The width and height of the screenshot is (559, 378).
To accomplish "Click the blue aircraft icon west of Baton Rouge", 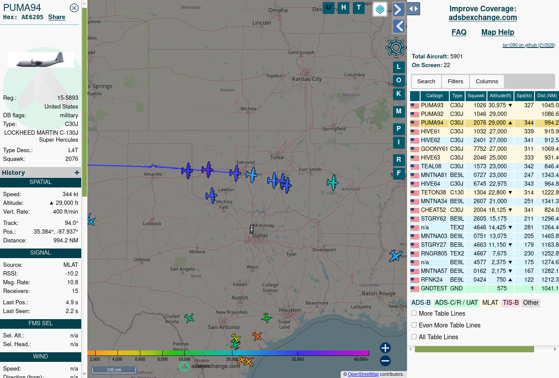I will pos(396,255).
